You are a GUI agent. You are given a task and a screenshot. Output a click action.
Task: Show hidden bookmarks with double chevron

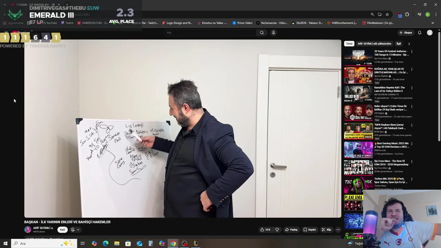432,23
